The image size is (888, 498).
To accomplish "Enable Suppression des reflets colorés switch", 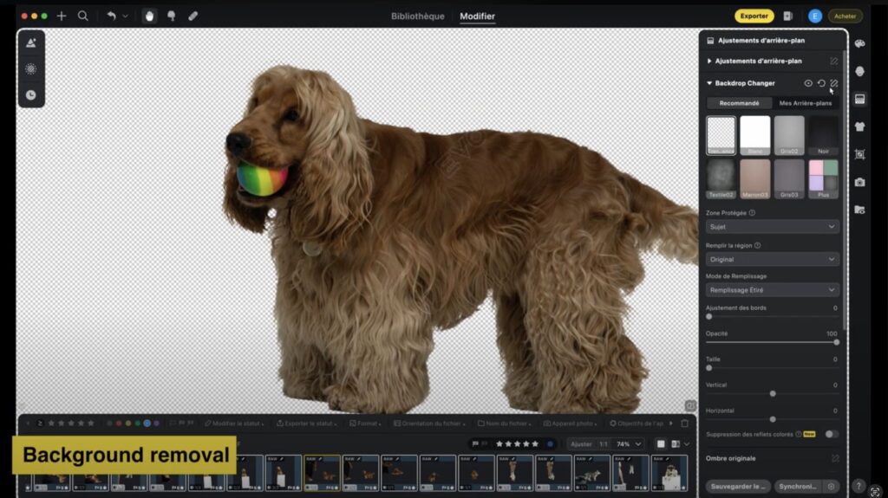I will click(831, 434).
